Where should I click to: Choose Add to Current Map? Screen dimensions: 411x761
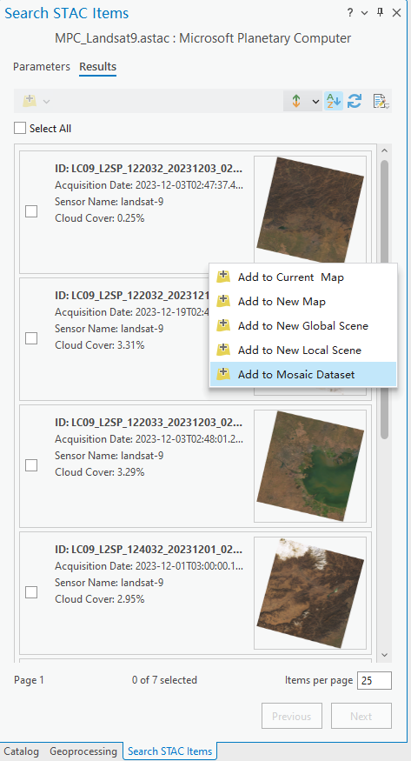pyautogui.click(x=303, y=277)
